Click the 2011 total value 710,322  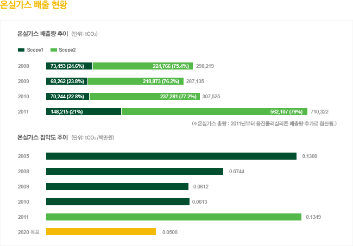(319, 112)
